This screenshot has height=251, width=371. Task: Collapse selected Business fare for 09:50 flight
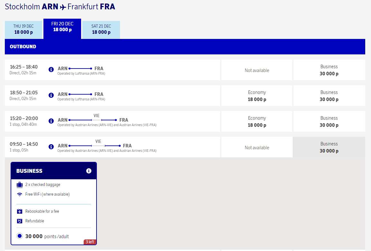pyautogui.click(x=329, y=147)
